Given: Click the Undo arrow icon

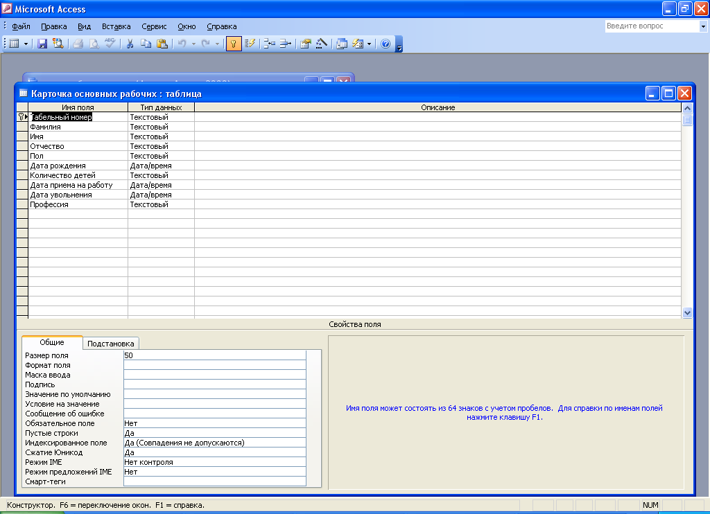Looking at the screenshot, I should click(182, 44).
